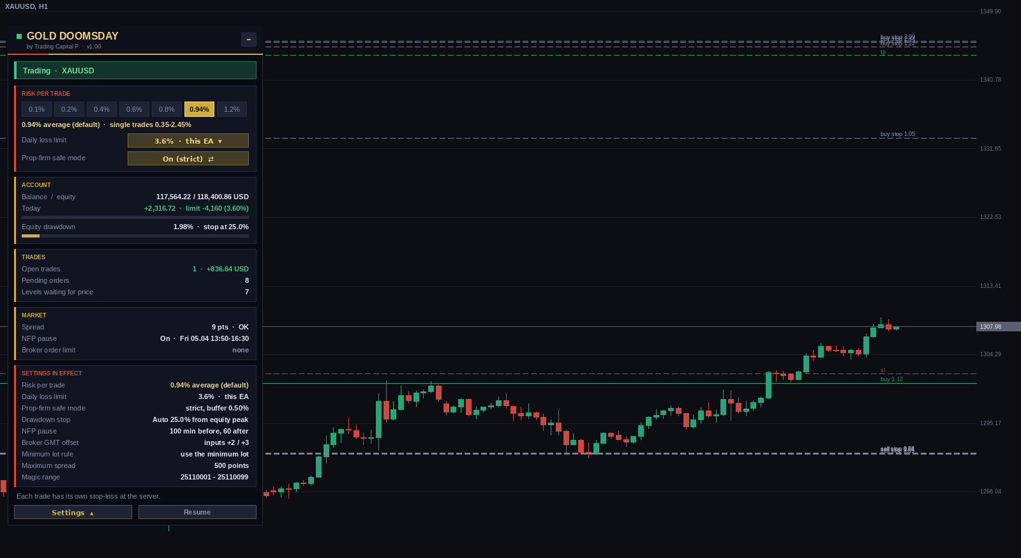Click the Broker order limit none value
This screenshot has width=1021, height=558.
241,350
